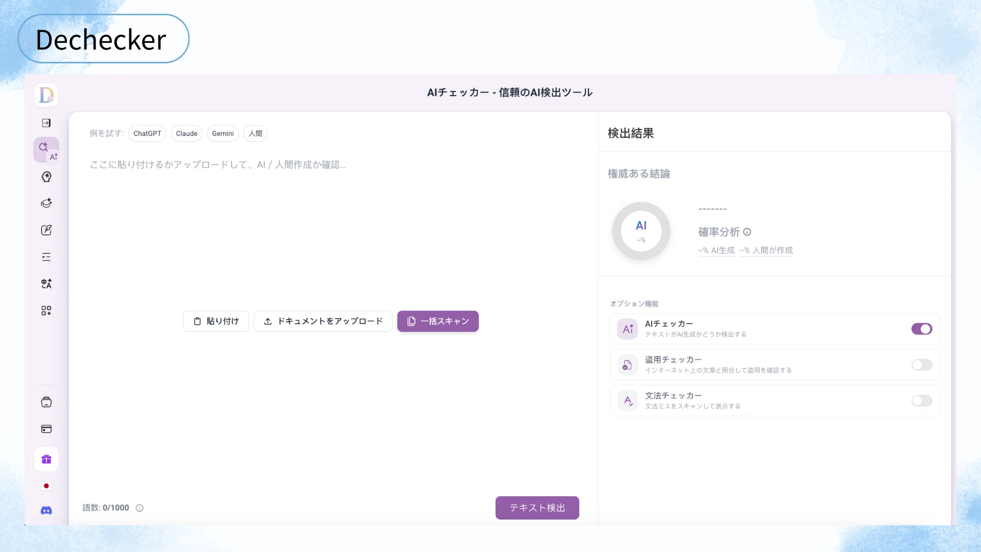
Task: Click the text input area placeholder
Action: 218,165
